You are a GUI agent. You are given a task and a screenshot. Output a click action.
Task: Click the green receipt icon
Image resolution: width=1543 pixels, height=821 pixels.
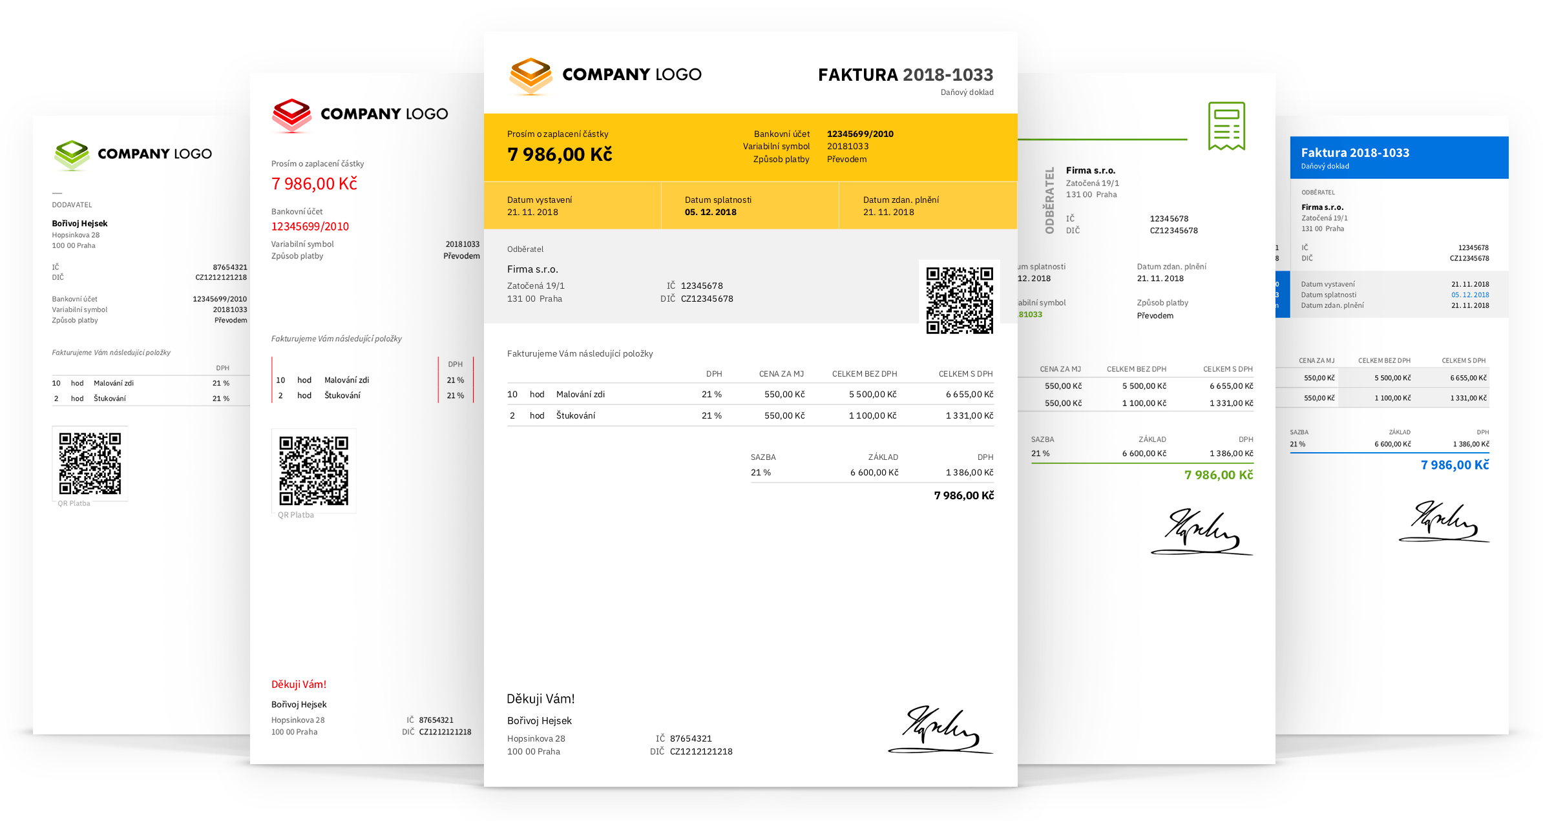tap(1226, 126)
